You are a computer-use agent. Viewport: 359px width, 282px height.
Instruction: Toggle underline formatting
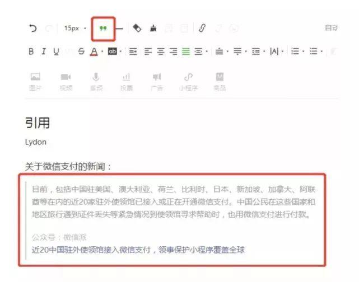(56, 51)
